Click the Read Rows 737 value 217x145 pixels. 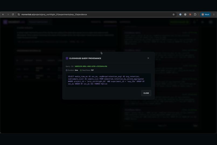click(x=92, y=70)
